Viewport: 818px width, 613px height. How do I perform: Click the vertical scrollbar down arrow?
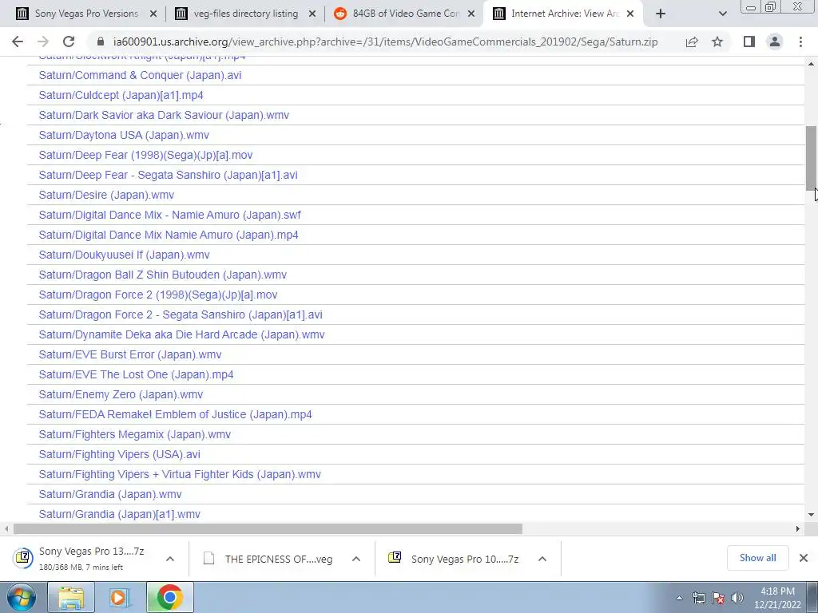click(812, 515)
